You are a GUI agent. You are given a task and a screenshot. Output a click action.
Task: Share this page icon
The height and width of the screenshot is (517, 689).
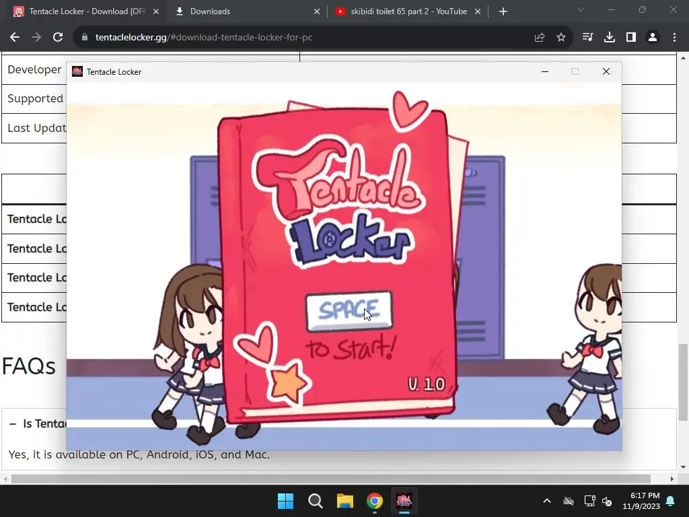tap(539, 38)
